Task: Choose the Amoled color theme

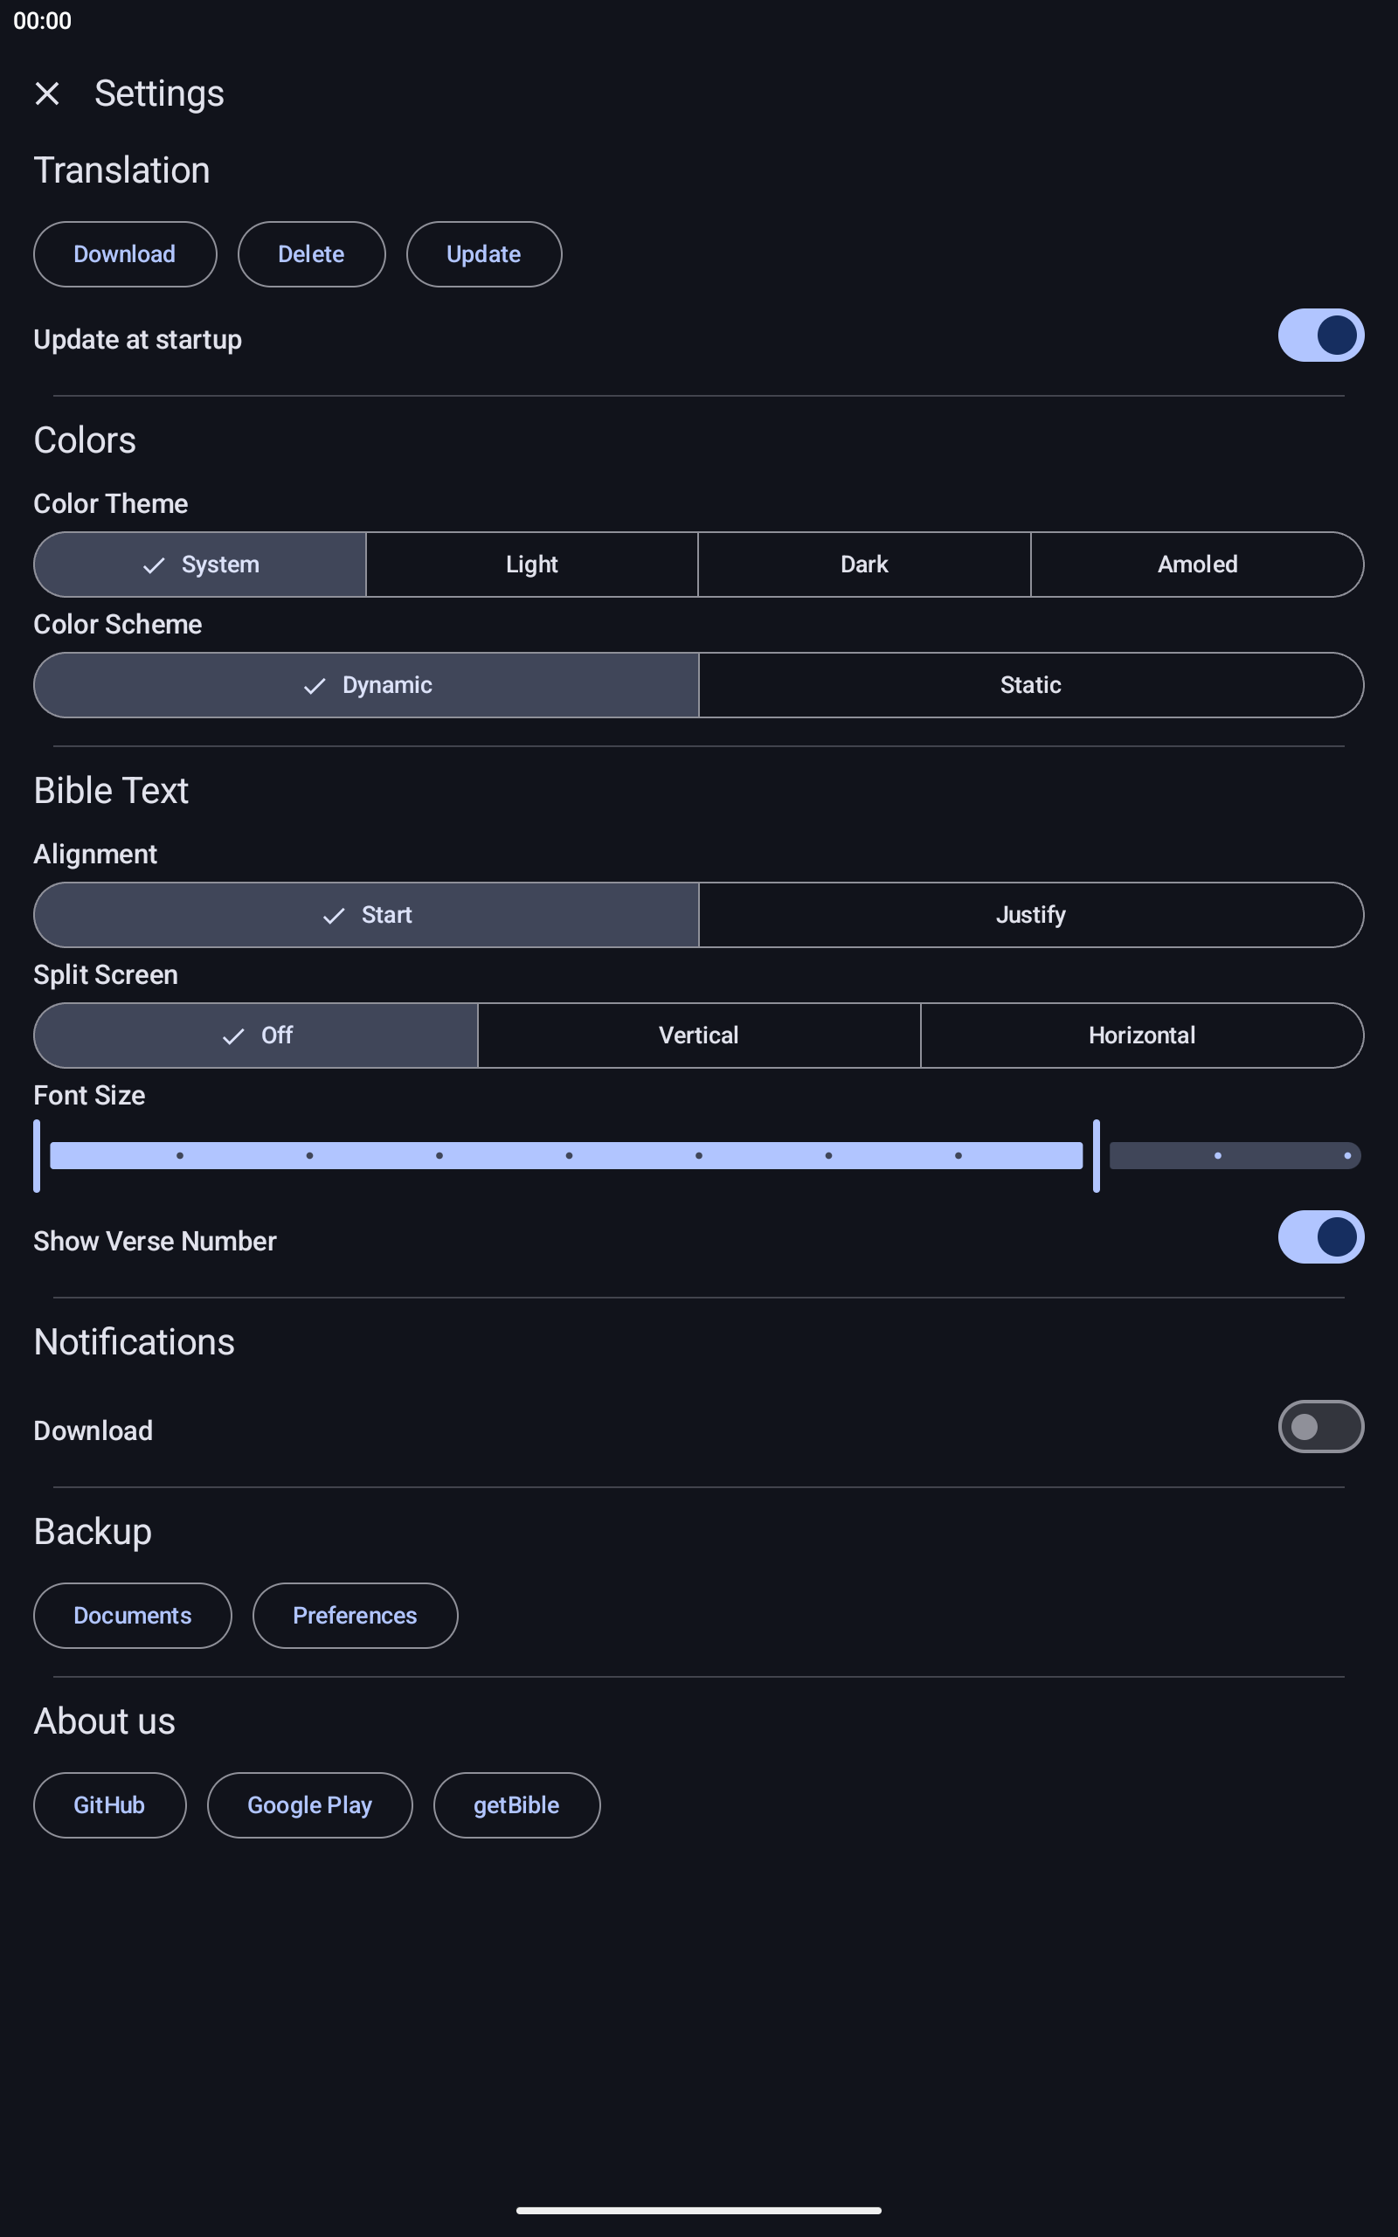Action: 1197,564
